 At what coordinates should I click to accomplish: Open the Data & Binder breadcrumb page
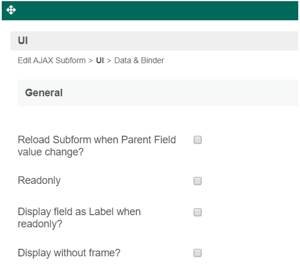139,60
